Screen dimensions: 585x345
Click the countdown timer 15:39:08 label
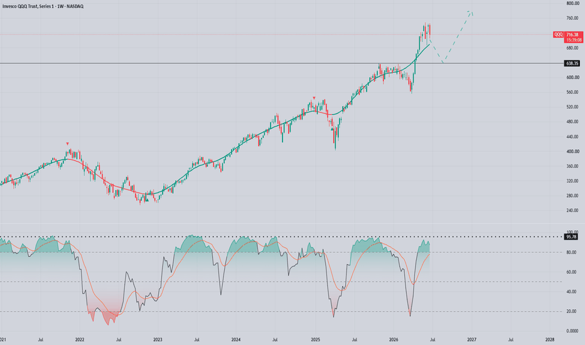[x=574, y=40]
